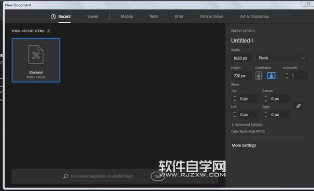Open the Print presets tab

coord(179,16)
